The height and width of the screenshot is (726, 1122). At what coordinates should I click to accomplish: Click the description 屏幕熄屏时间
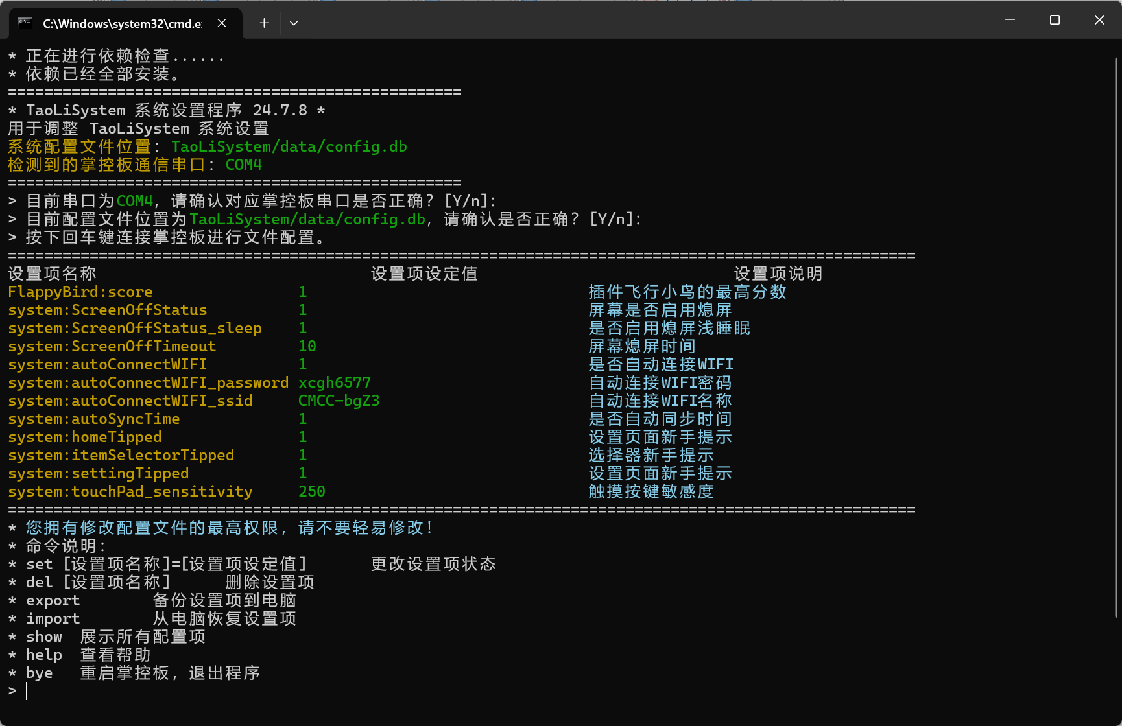[642, 346]
